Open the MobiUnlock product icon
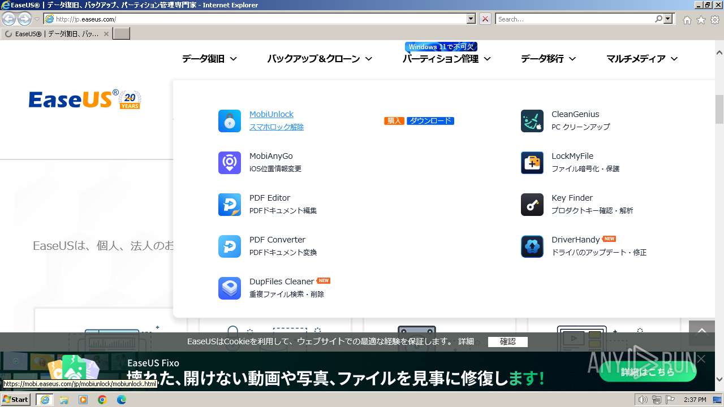The image size is (724, 407). [x=230, y=121]
